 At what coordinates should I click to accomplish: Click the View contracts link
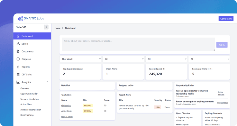[x=222, y=103]
